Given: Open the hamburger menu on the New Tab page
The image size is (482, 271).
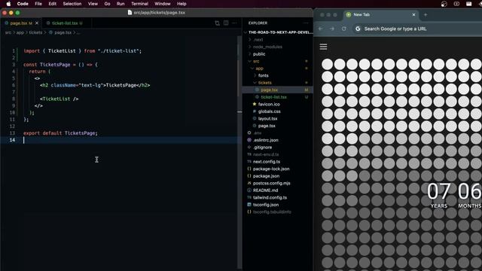Looking at the screenshot, I should tap(323, 47).
